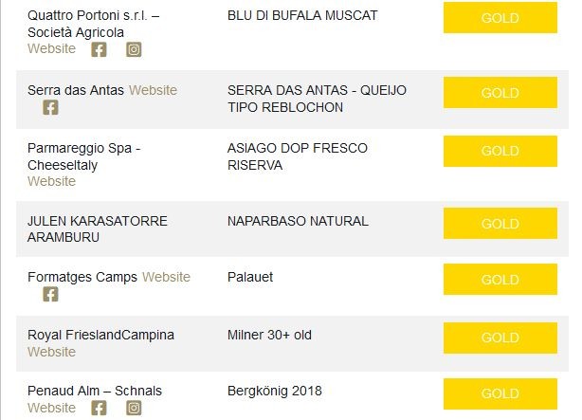Click Parmareggio Spa Website link
582x420 pixels.
51,181
